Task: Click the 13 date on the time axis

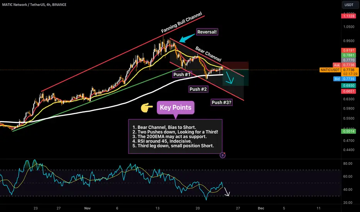Action: coord(157,208)
